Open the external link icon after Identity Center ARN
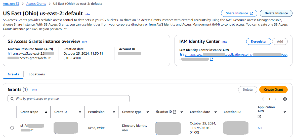The height and width of the screenshot is (139, 297). 211,59
